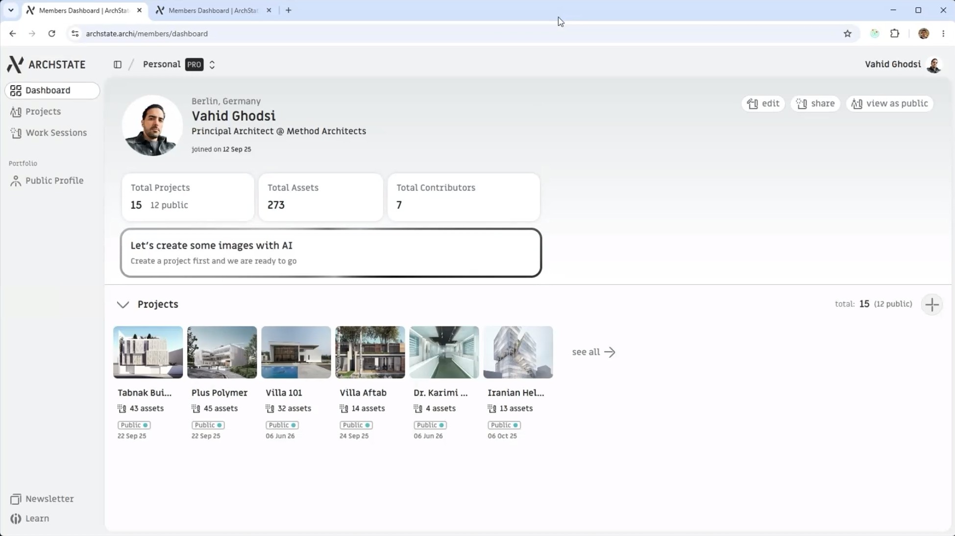Click the Villa Aftab project title
The height and width of the screenshot is (536, 955).
click(x=363, y=393)
